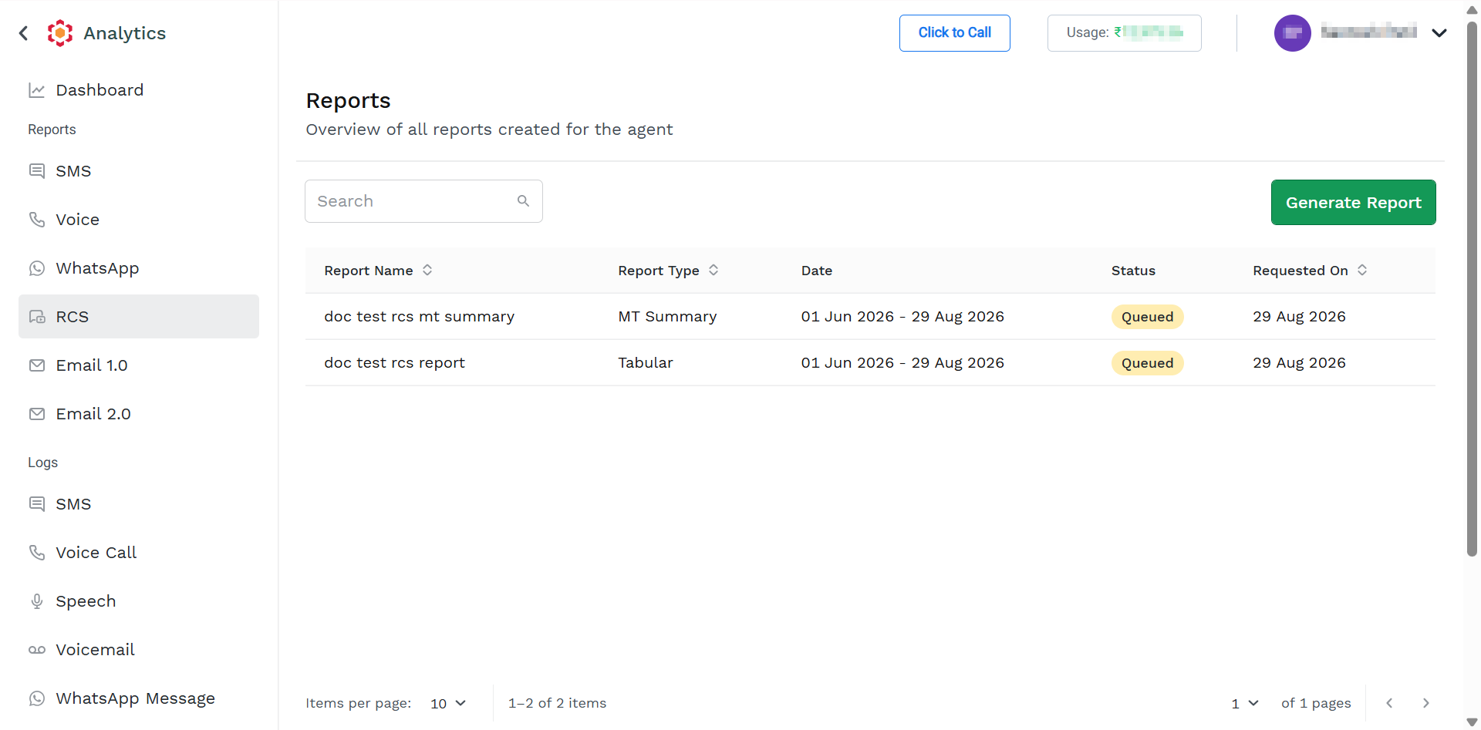Click the Analytics hexagon logo
The image size is (1481, 730).
click(x=60, y=33)
